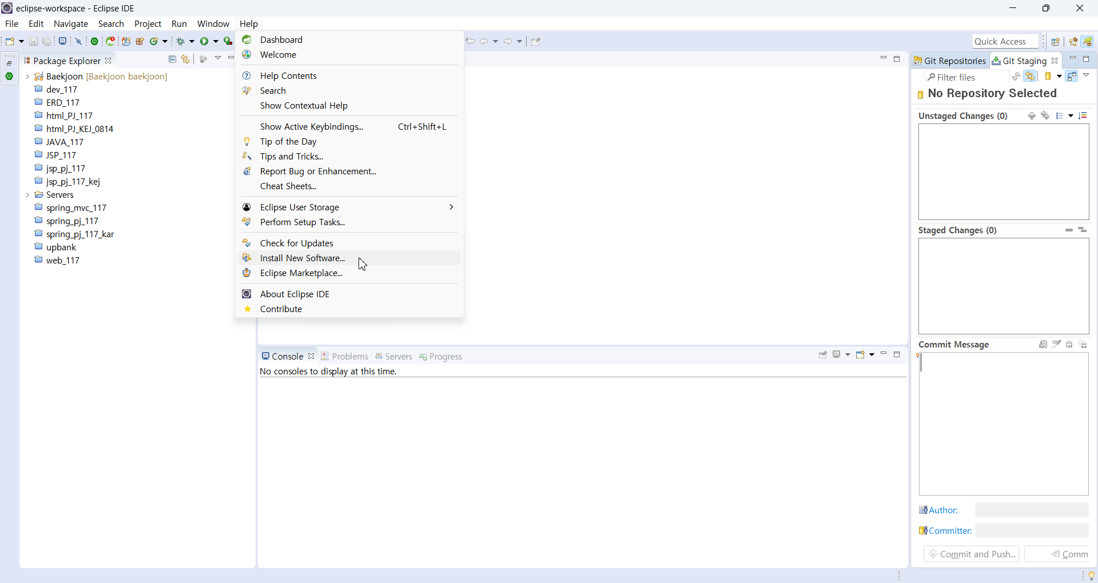Click the Add Change-Id icon in Commit Message
The width and height of the screenshot is (1098, 583).
pos(1084,345)
